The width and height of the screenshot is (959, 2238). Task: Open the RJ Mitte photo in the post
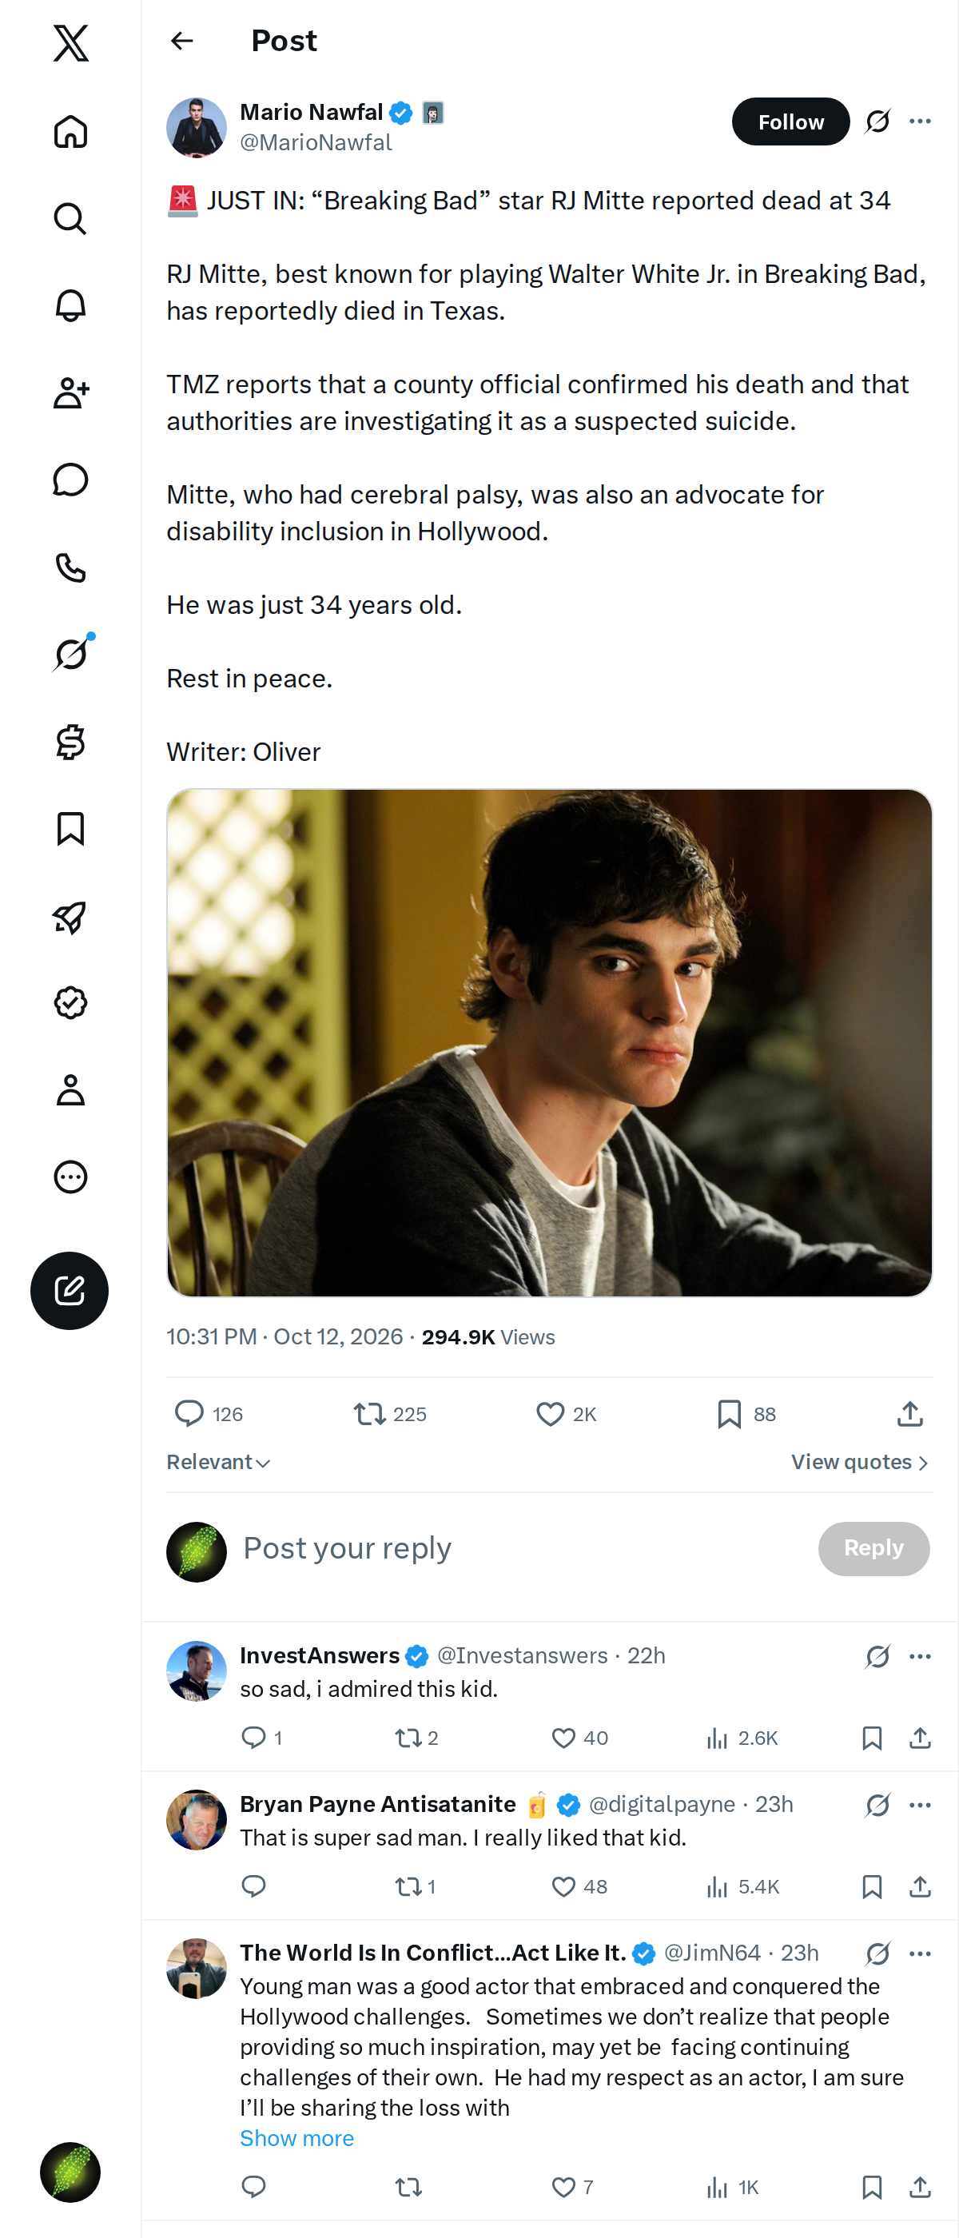[x=549, y=1042]
